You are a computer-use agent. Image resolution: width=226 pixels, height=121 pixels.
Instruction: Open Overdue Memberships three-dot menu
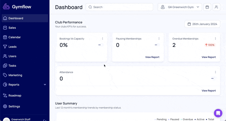point(215,39)
